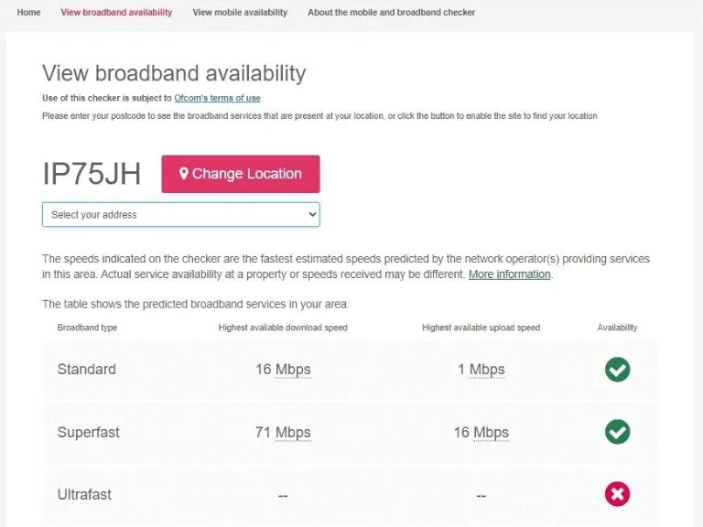Open View broadband availability tab
703x527 pixels.
pyautogui.click(x=116, y=13)
